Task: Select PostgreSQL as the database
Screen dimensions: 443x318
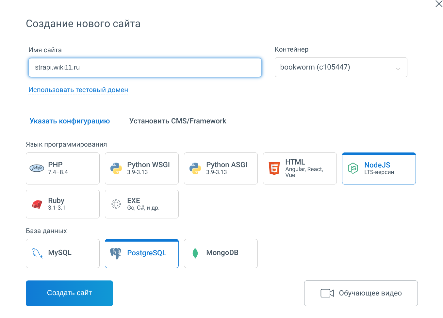Action: pyautogui.click(x=142, y=254)
